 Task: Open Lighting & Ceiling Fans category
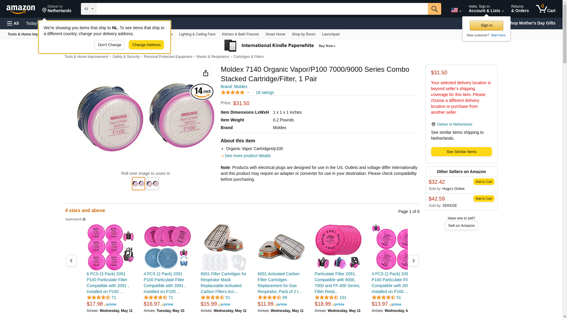click(x=197, y=34)
